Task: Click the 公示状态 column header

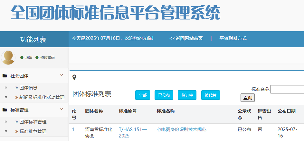Action: coord(244,114)
